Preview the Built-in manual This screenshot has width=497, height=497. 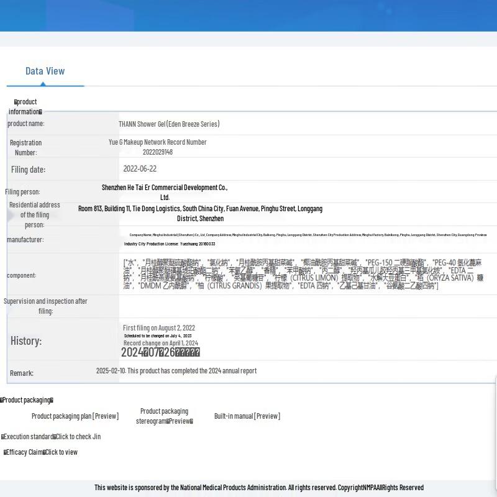click(247, 416)
